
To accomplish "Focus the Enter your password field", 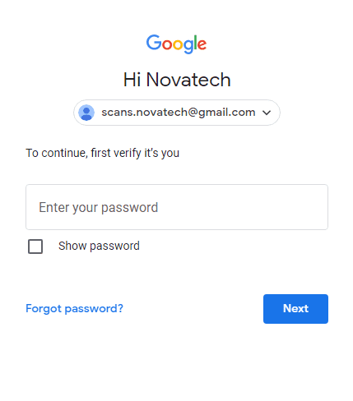I will point(177,207).
